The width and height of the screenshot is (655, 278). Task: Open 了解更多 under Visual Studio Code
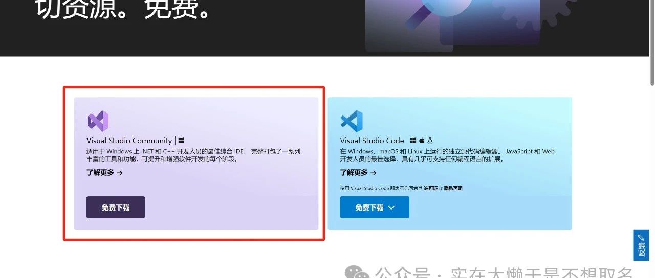click(x=358, y=173)
